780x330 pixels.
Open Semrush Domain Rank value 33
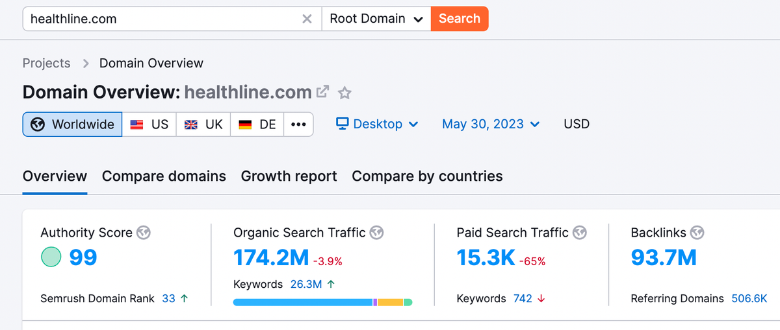pos(169,299)
